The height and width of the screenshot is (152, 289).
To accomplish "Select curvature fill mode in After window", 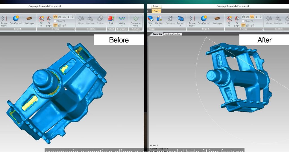I will [243, 17].
